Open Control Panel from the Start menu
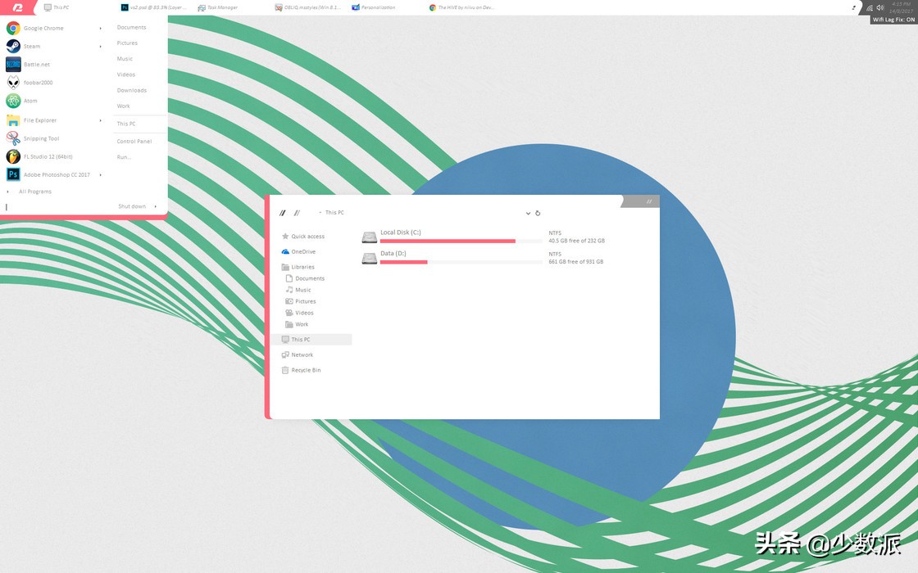The image size is (918, 573). click(133, 141)
